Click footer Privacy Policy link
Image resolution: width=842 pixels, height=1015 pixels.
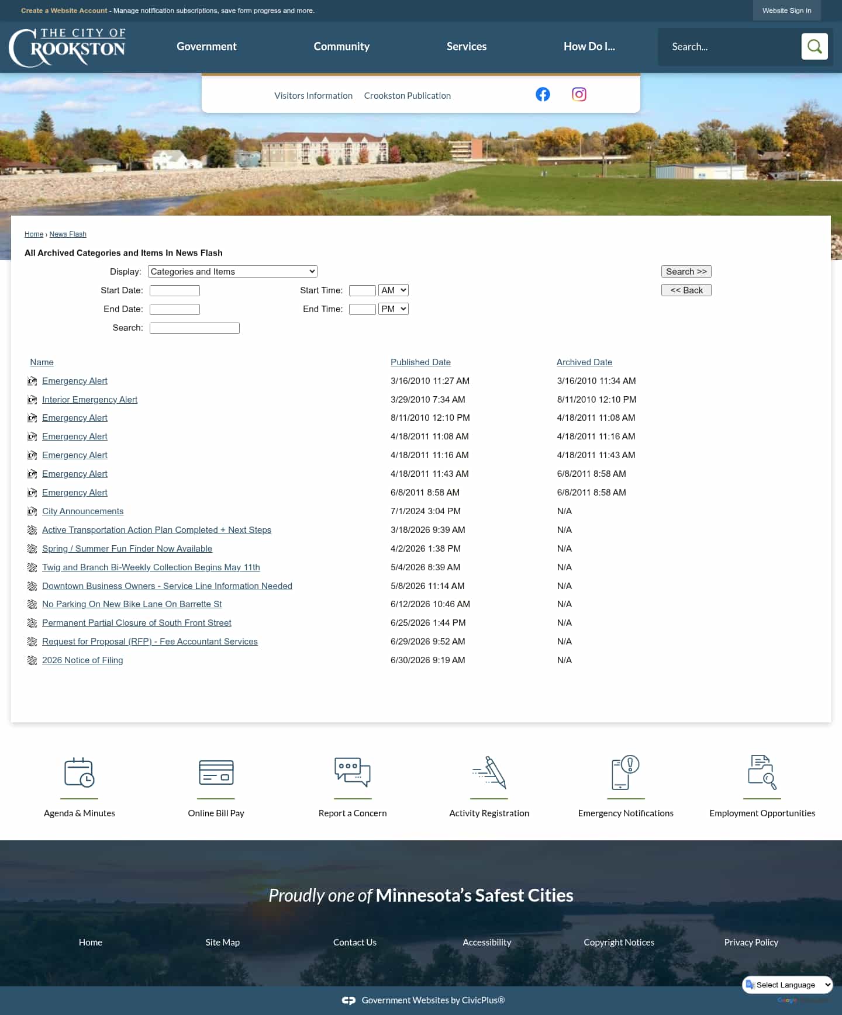pos(751,942)
